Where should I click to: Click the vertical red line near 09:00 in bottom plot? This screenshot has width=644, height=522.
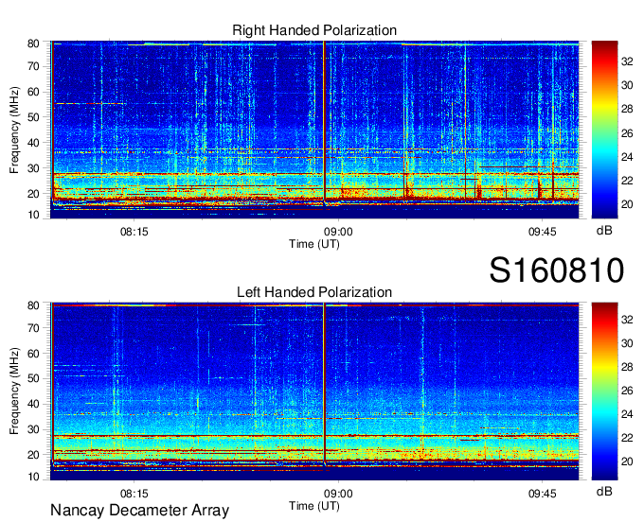coord(324,383)
